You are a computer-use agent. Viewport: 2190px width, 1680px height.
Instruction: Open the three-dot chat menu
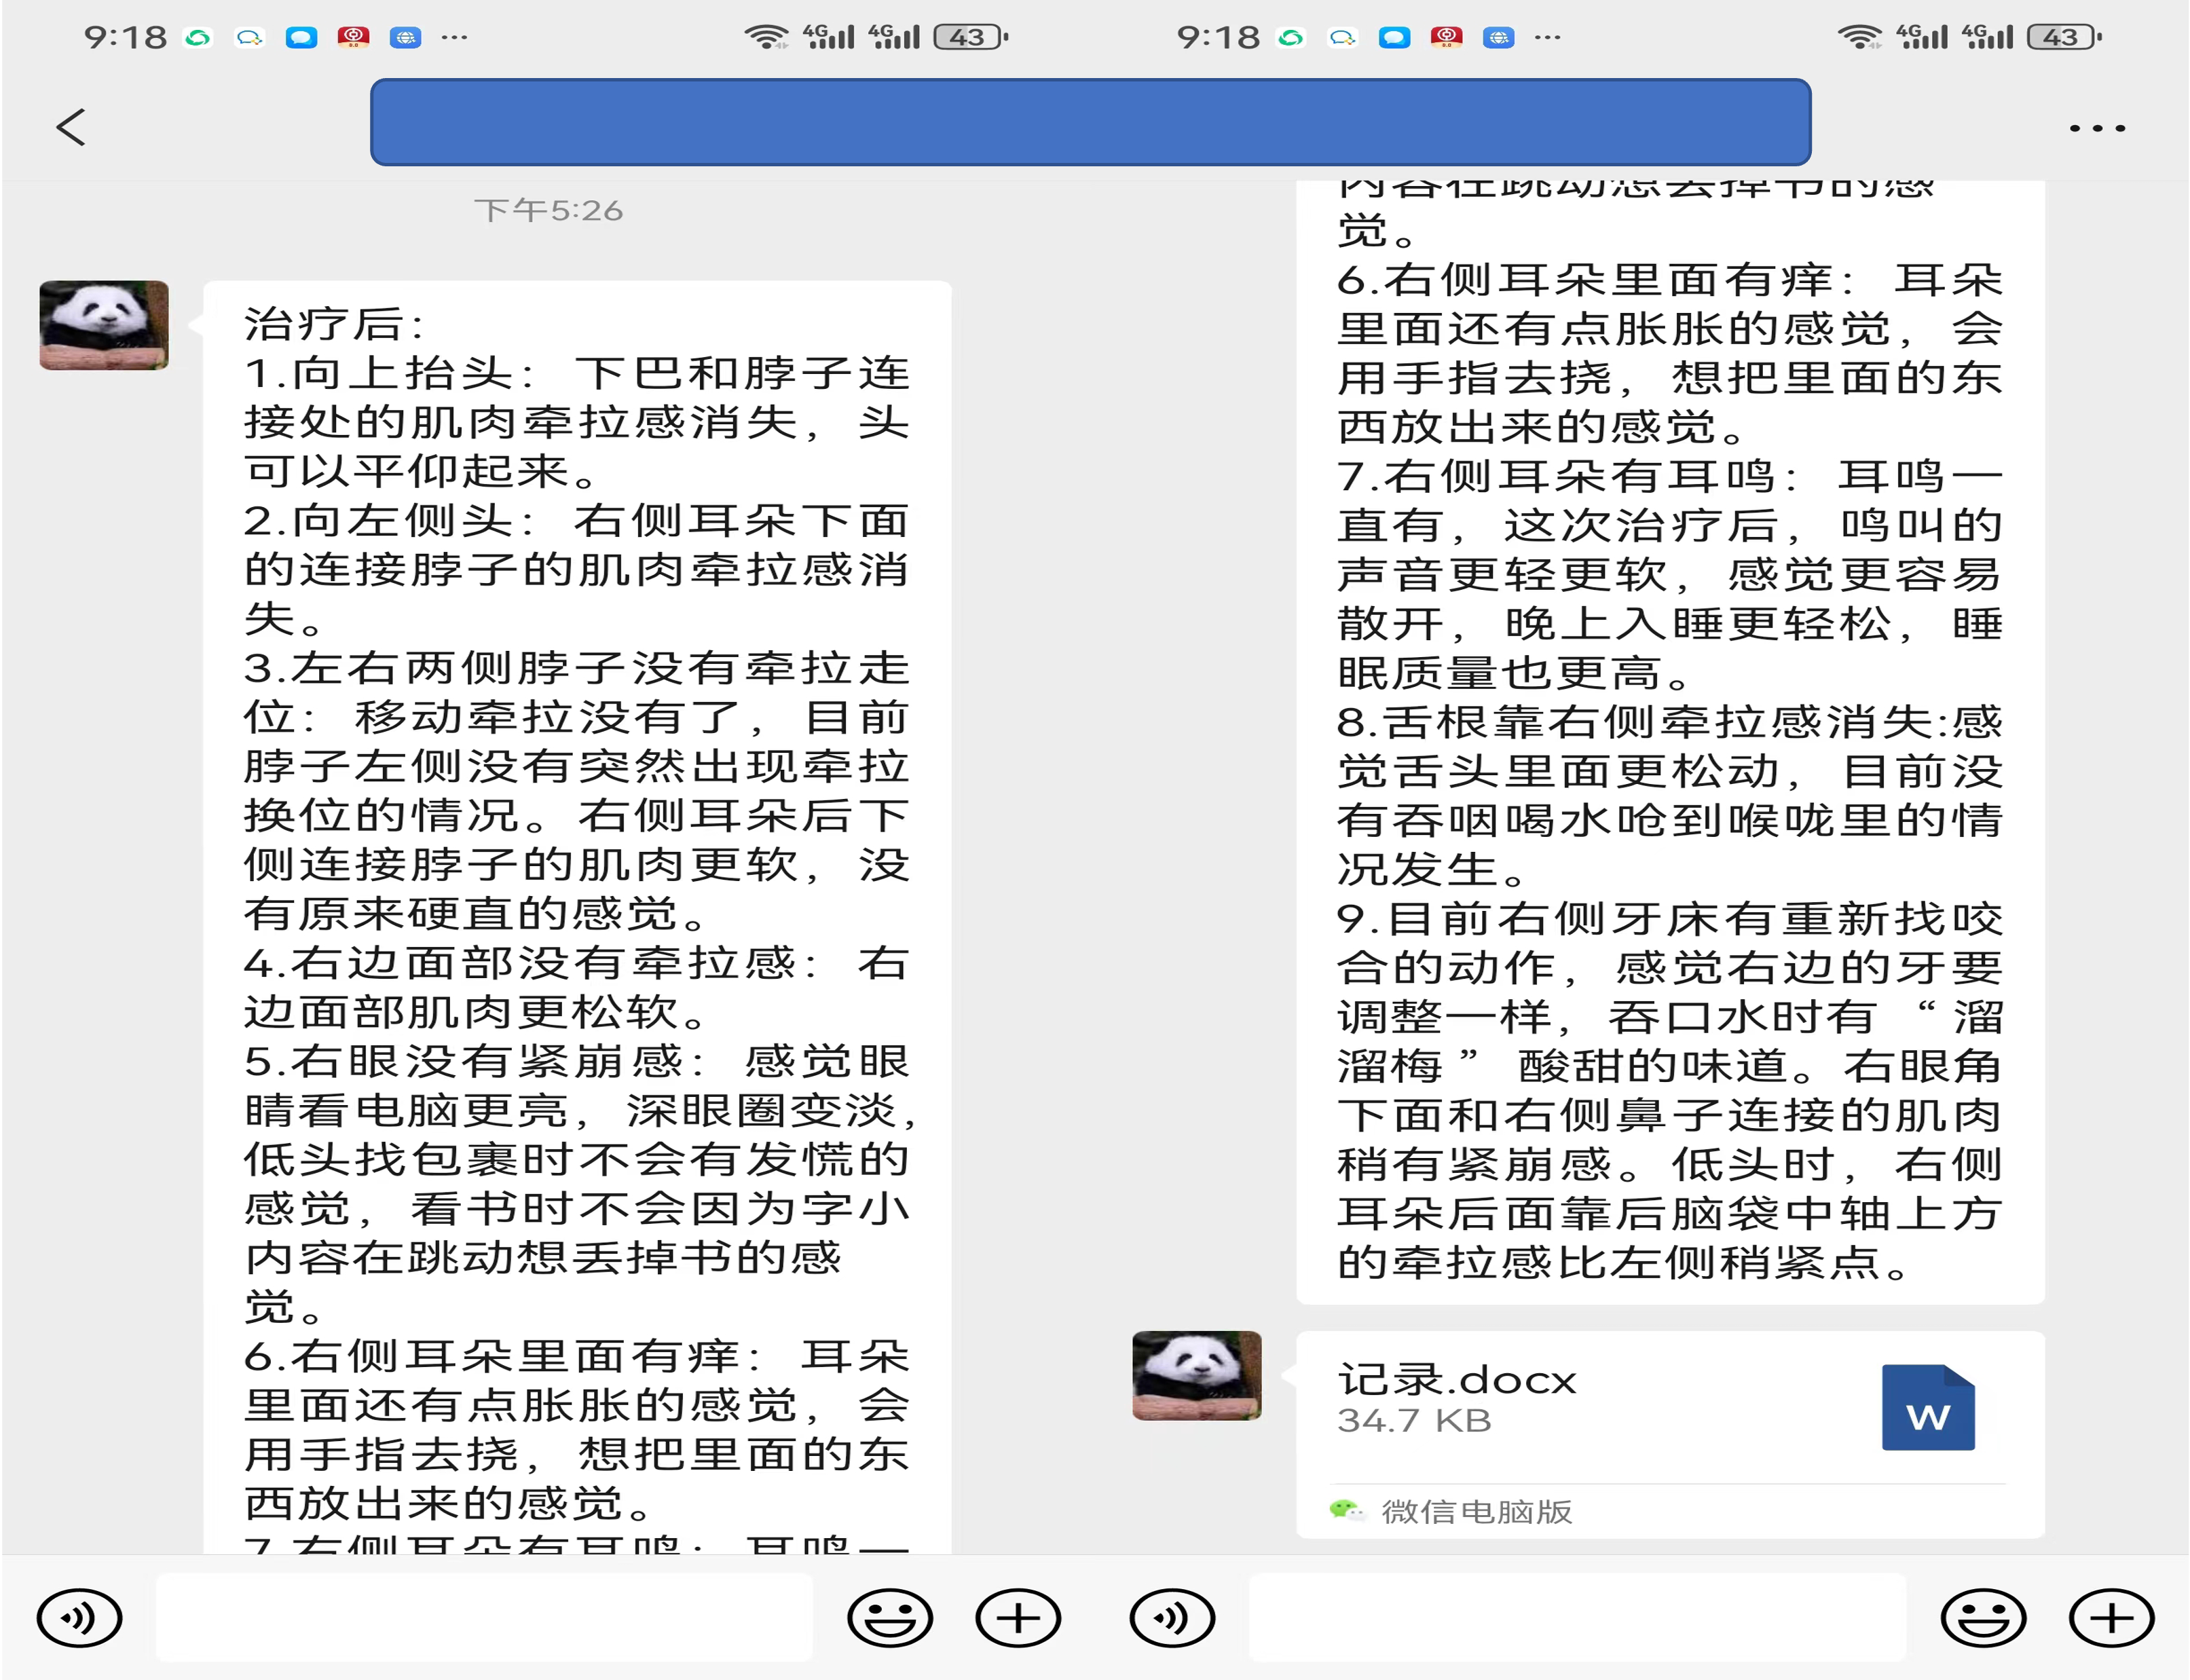[x=2097, y=128]
